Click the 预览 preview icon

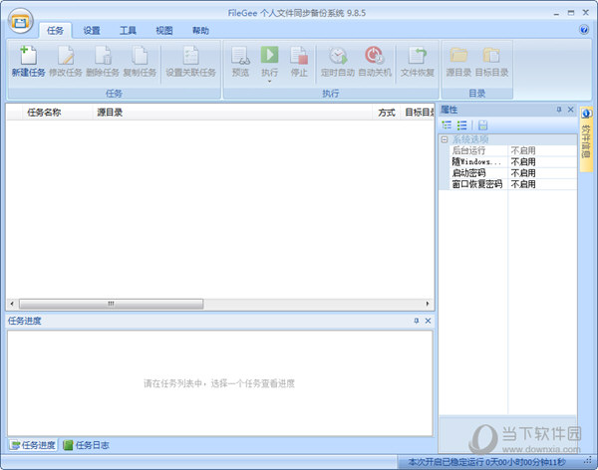[x=240, y=61]
